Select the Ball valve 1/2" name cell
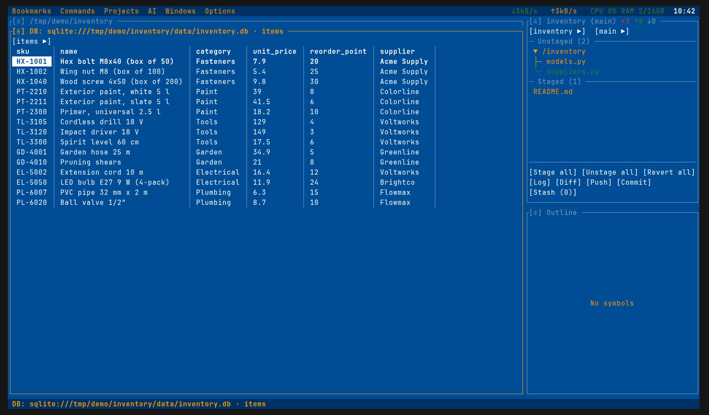 pos(93,202)
